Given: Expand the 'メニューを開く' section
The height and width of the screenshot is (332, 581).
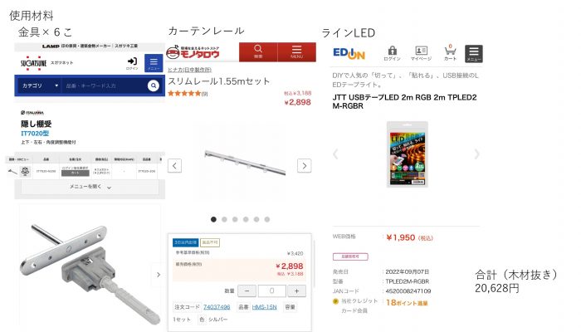Looking at the screenshot, I should (87, 187).
